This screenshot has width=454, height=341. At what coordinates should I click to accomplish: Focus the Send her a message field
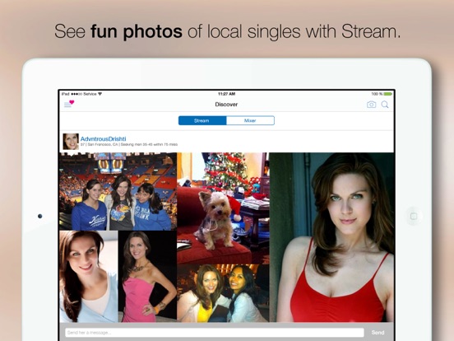pos(215,333)
